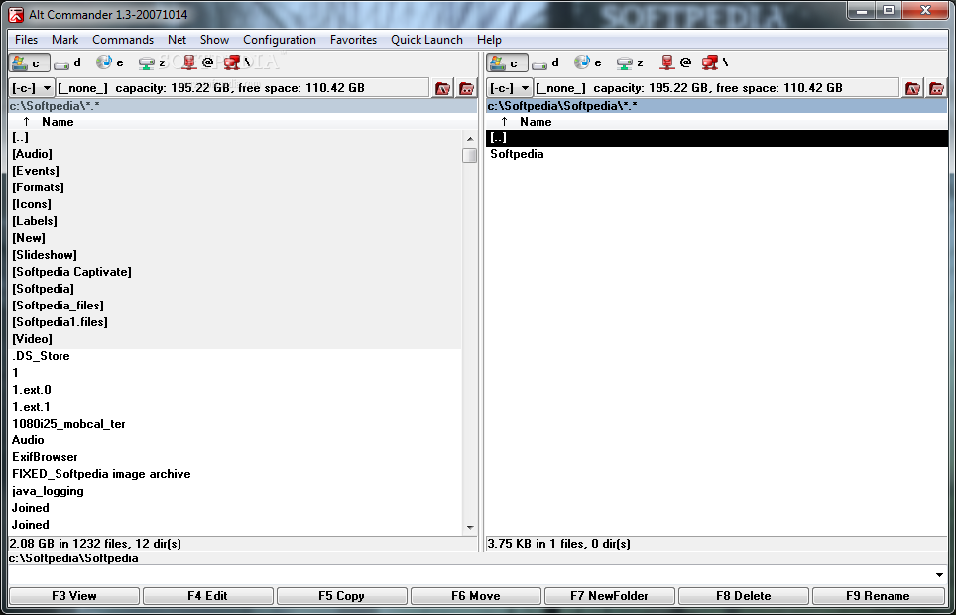The image size is (956, 615).
Task: Click left panel scrollbar thumb
Action: [x=469, y=155]
